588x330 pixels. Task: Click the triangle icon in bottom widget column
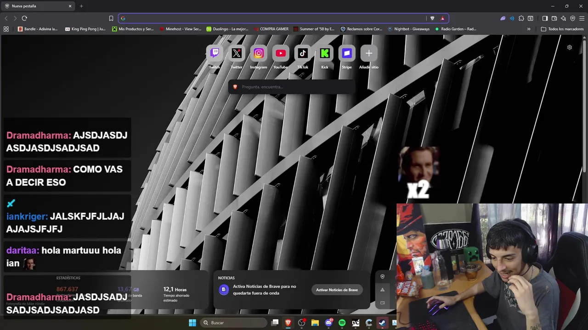click(382, 290)
